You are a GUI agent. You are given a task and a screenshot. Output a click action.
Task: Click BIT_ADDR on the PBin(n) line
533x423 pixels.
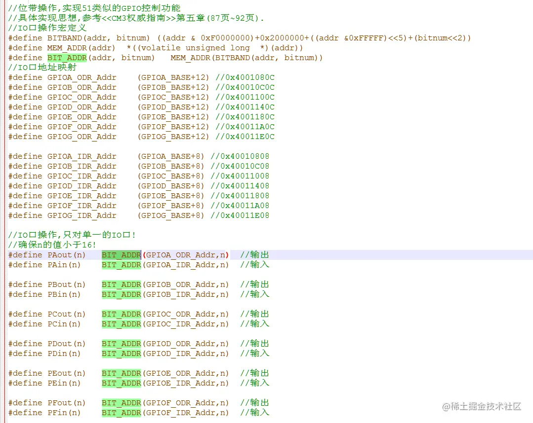click(x=122, y=294)
